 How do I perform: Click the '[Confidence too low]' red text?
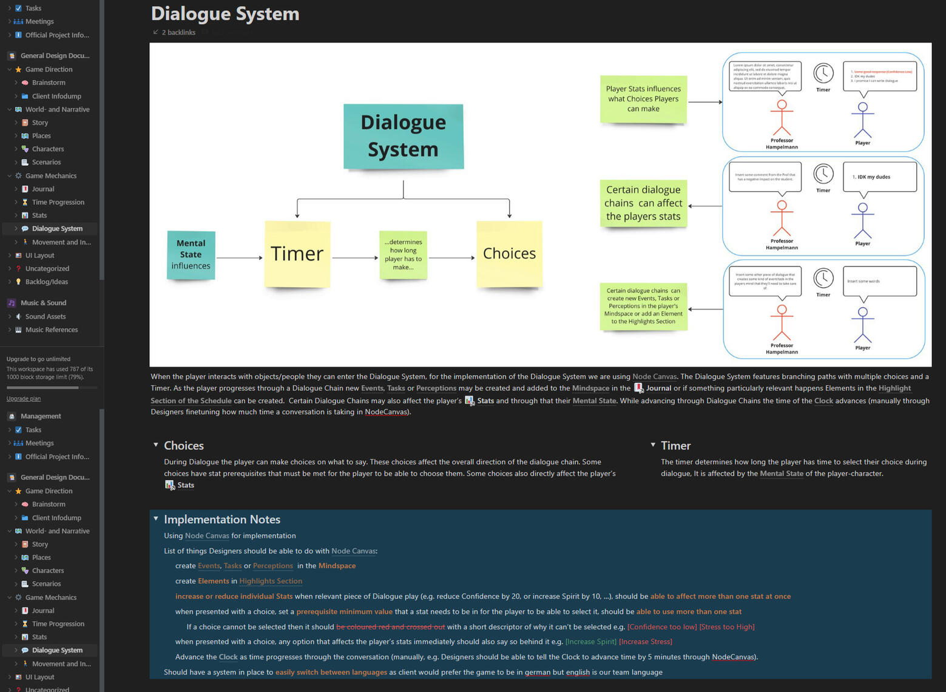pos(662,626)
